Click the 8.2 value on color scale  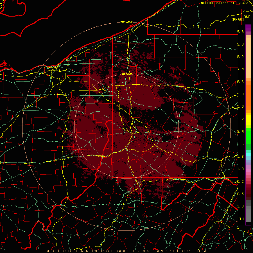(240, 57)
